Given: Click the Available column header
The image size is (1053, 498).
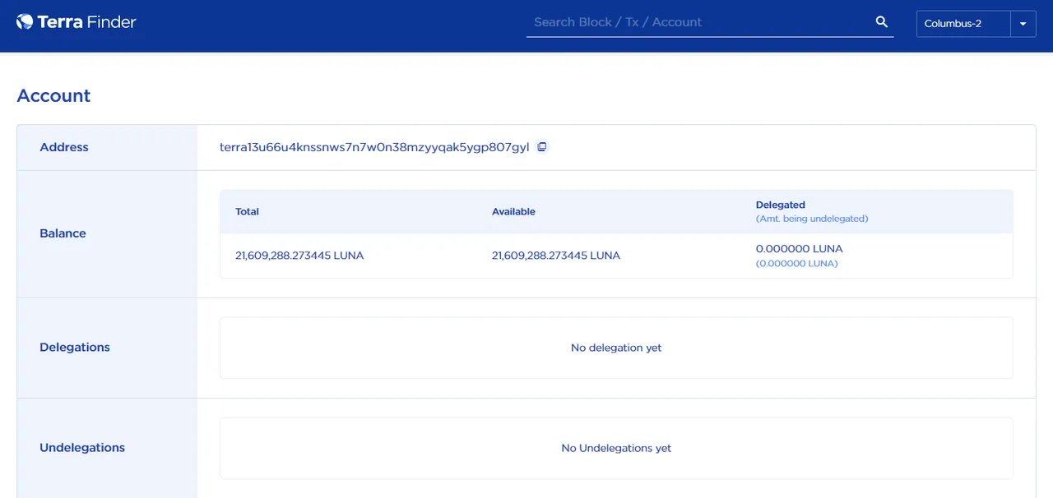Looking at the screenshot, I should point(513,212).
